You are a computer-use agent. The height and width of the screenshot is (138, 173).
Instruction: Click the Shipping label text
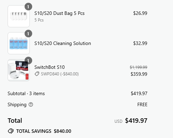coord(17,105)
